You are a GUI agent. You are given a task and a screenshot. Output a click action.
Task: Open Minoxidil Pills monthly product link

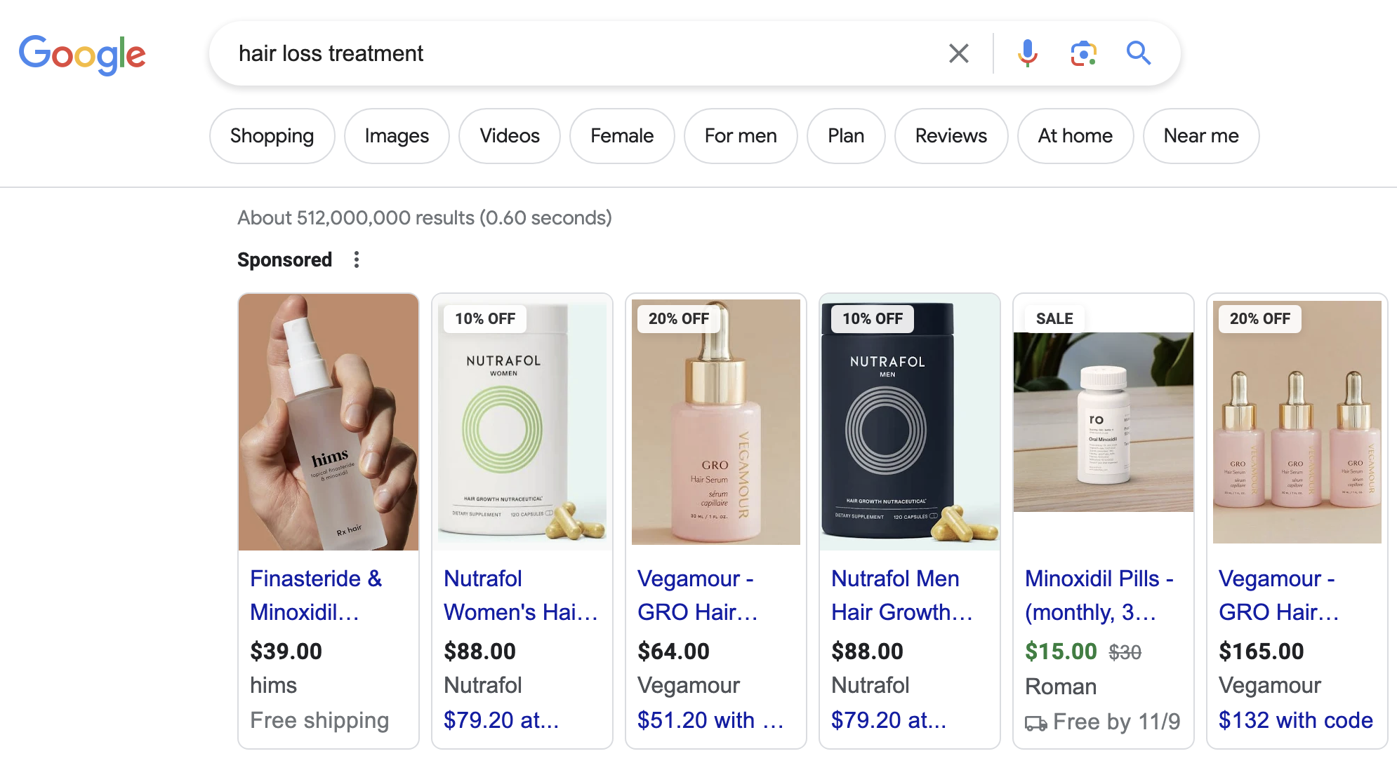(1099, 595)
